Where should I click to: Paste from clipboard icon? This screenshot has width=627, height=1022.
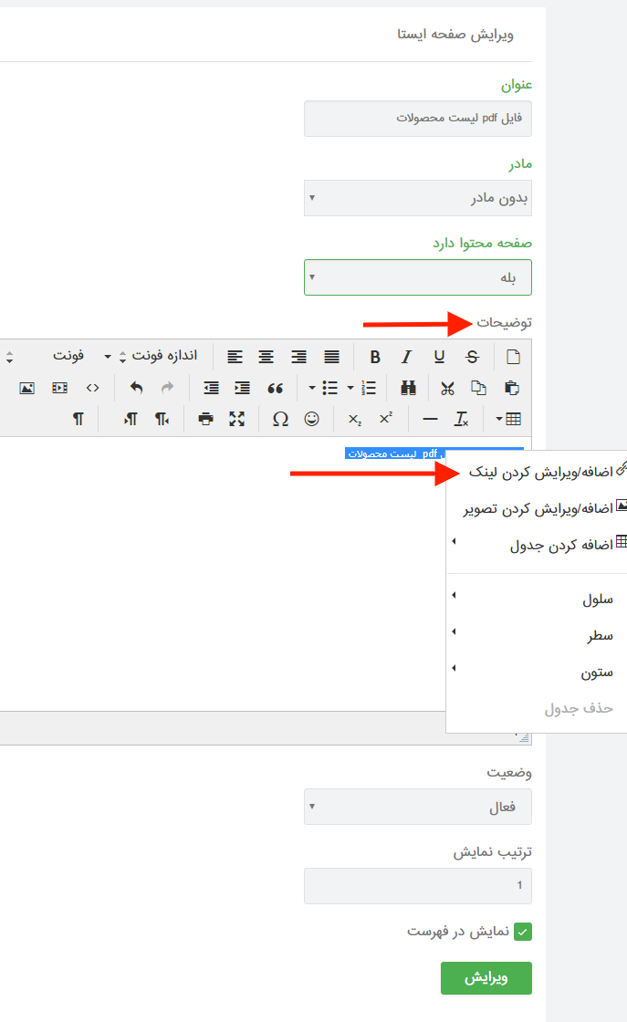[x=512, y=388]
